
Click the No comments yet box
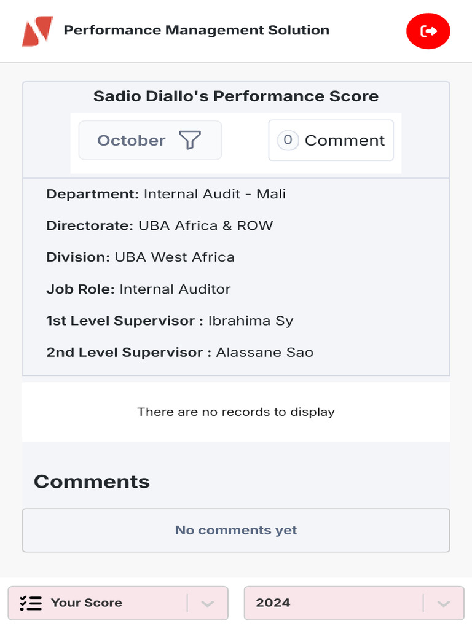tap(236, 530)
